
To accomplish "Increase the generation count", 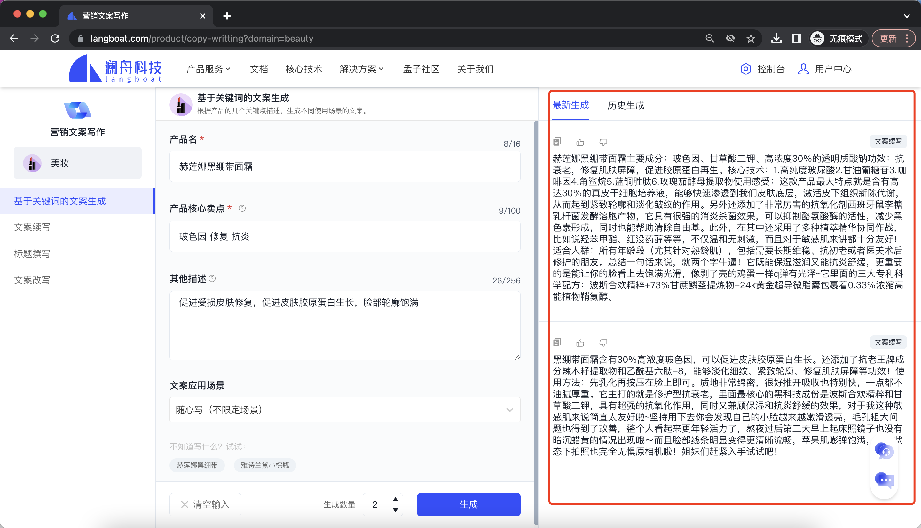I will coord(395,499).
